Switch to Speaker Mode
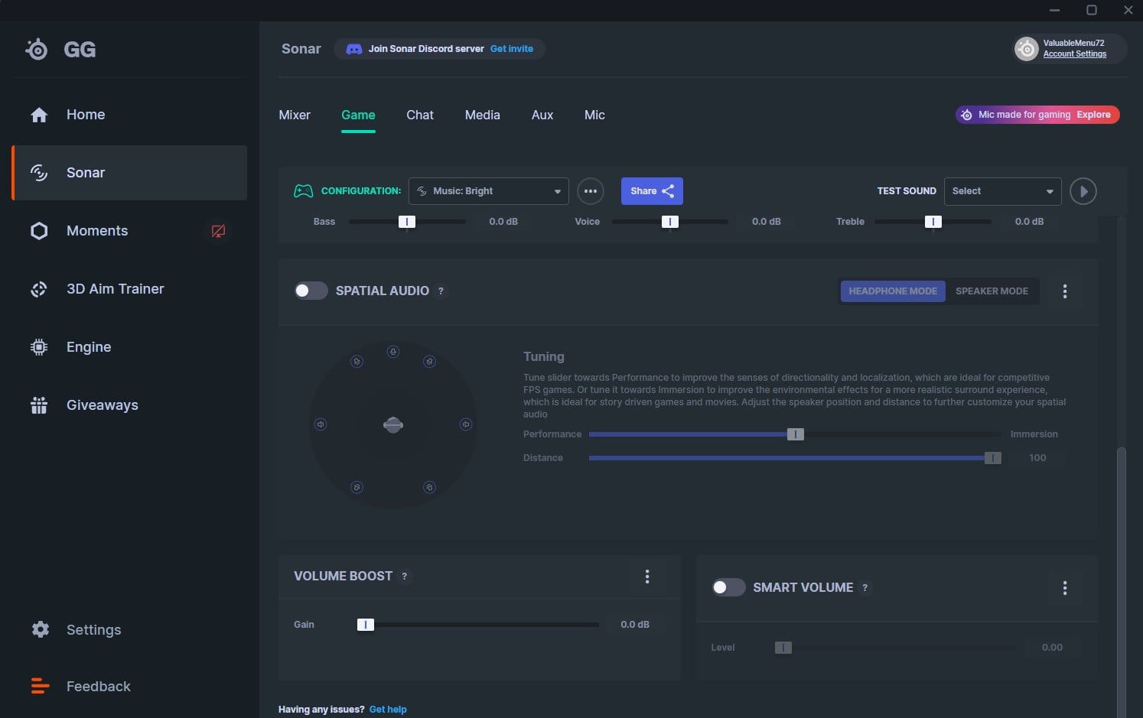Viewport: 1143px width, 718px height. tap(992, 291)
